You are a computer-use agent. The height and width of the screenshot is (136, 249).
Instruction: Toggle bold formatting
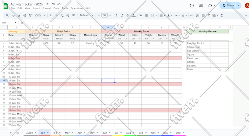pyautogui.click(x=116, y=15)
